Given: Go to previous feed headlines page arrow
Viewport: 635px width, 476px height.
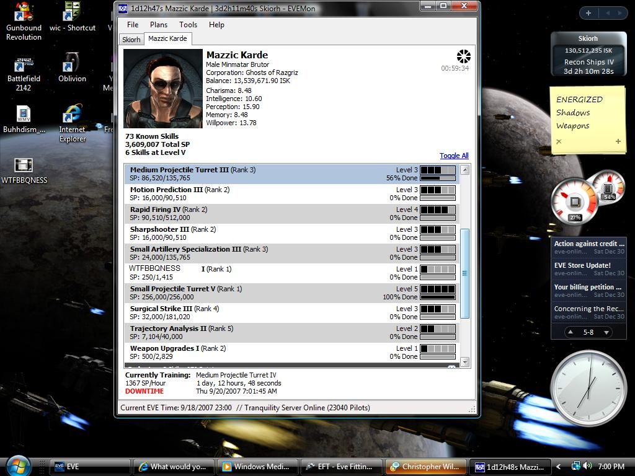Looking at the screenshot, I should pos(571,332).
